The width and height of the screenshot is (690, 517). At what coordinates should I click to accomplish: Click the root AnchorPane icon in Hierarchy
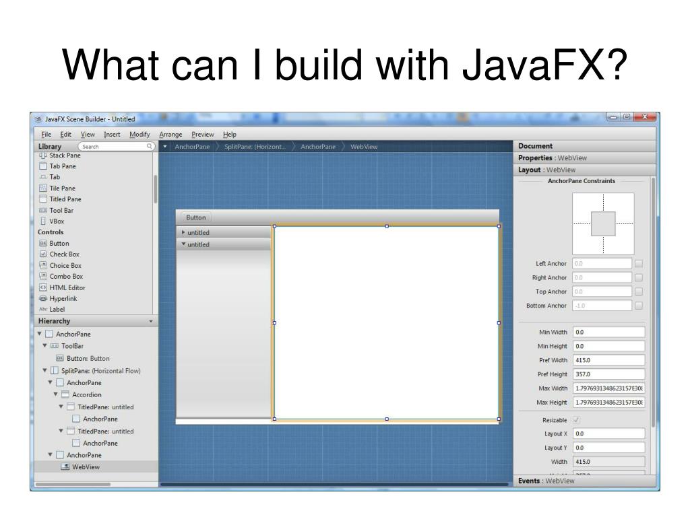tap(49, 334)
